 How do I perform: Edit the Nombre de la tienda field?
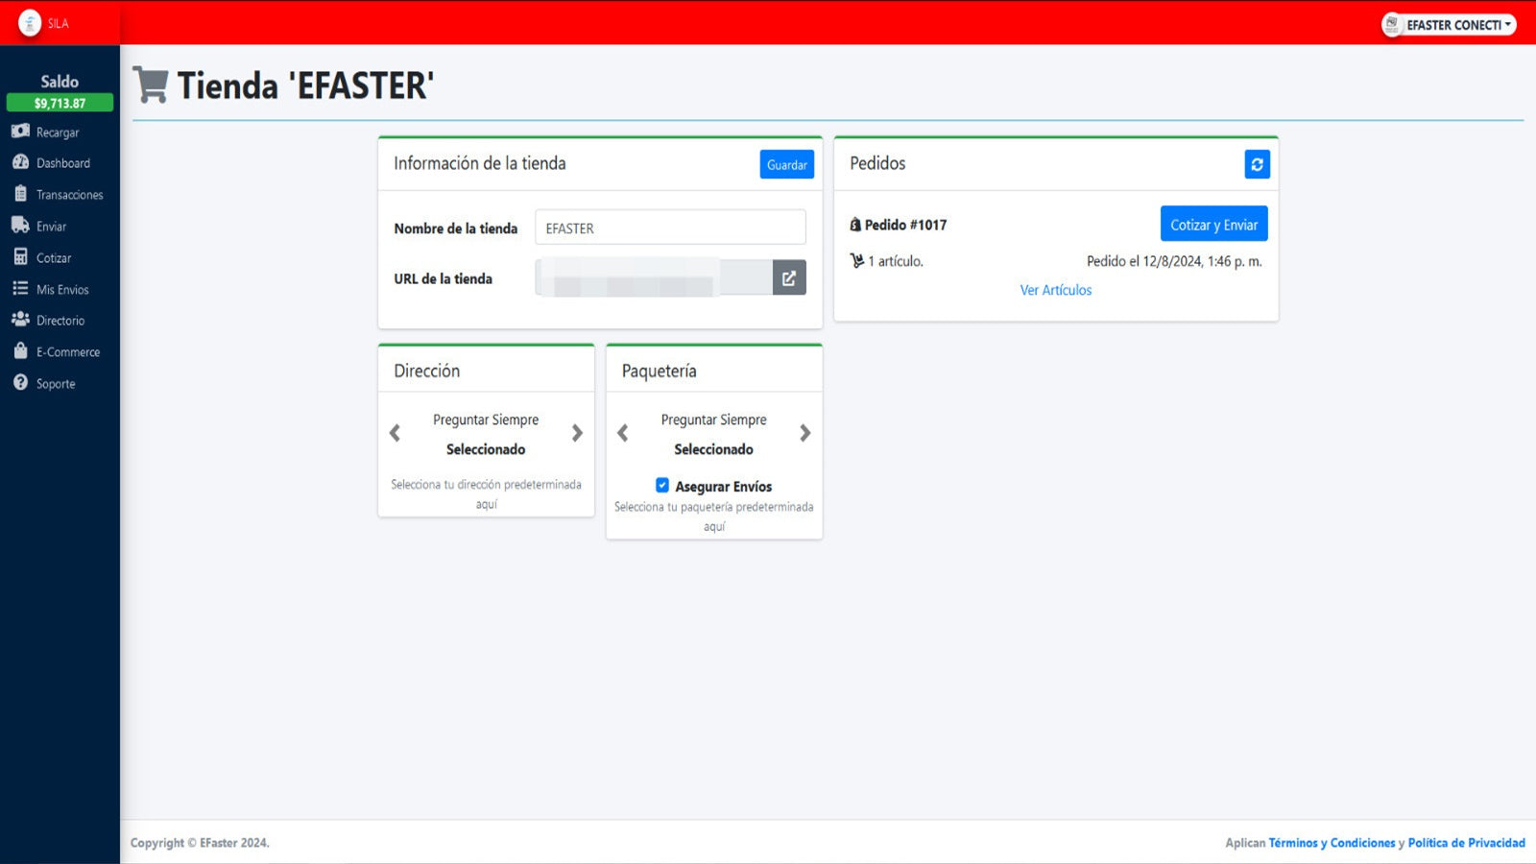(669, 228)
